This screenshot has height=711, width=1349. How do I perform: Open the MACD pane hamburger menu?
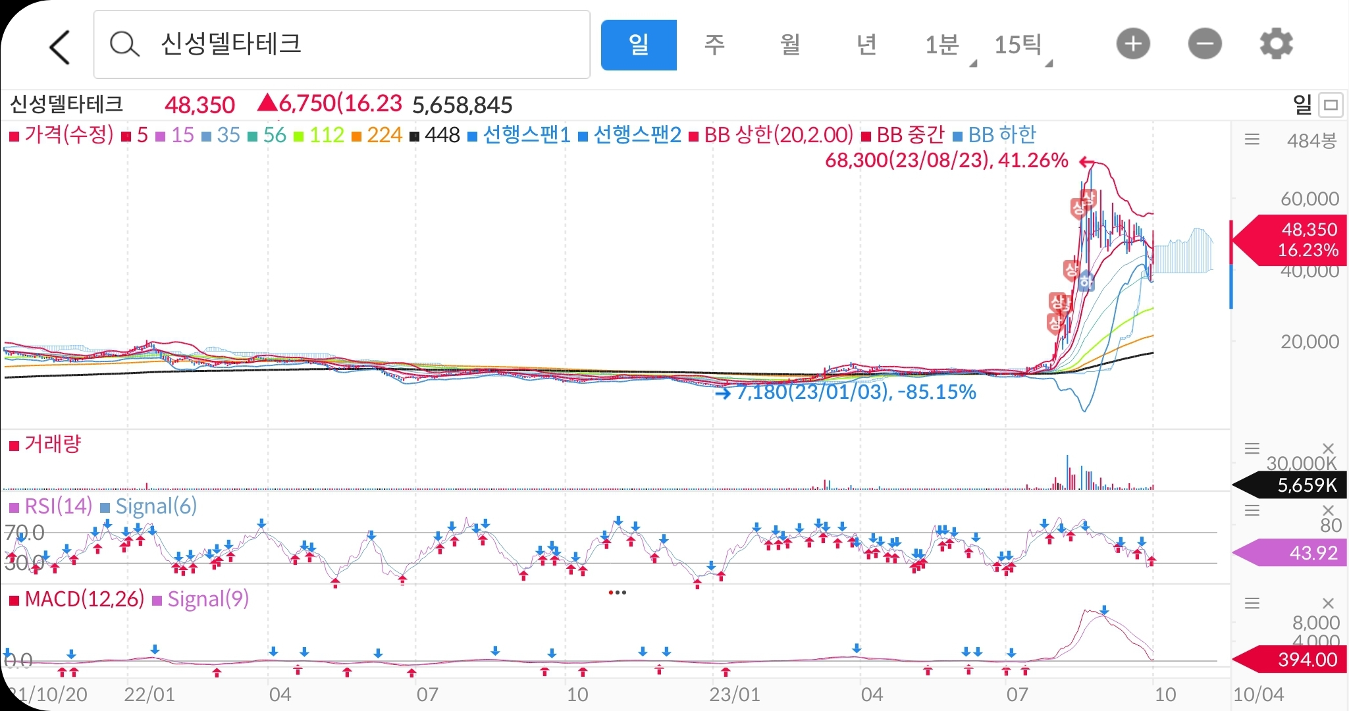(1252, 603)
